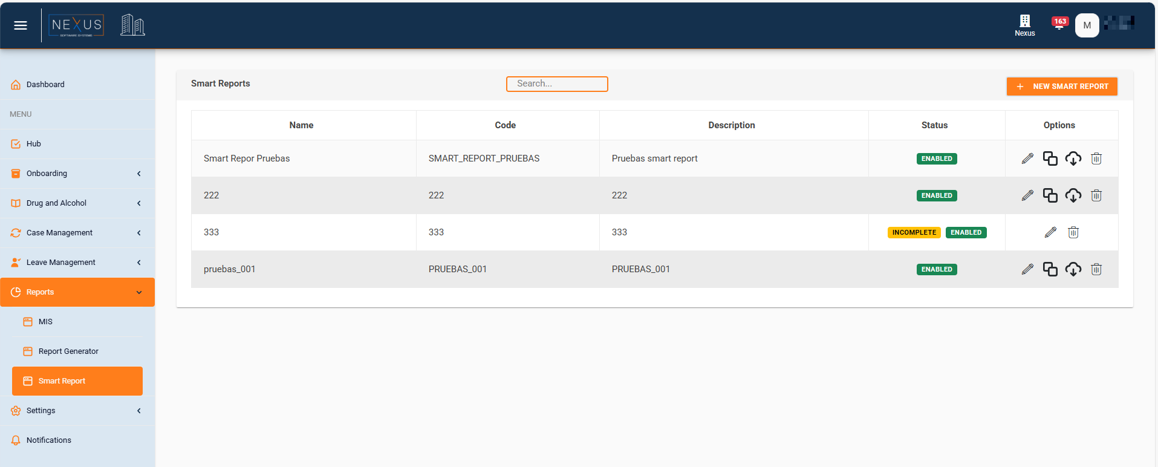Open the Dashboard link

coord(45,85)
